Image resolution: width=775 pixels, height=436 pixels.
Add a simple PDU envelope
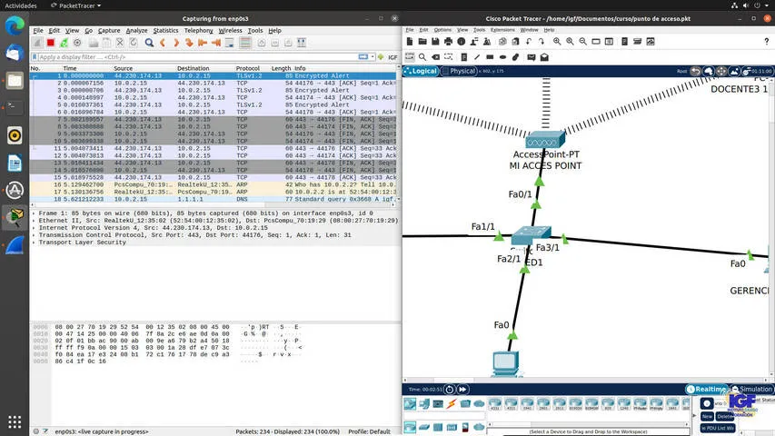(532, 57)
